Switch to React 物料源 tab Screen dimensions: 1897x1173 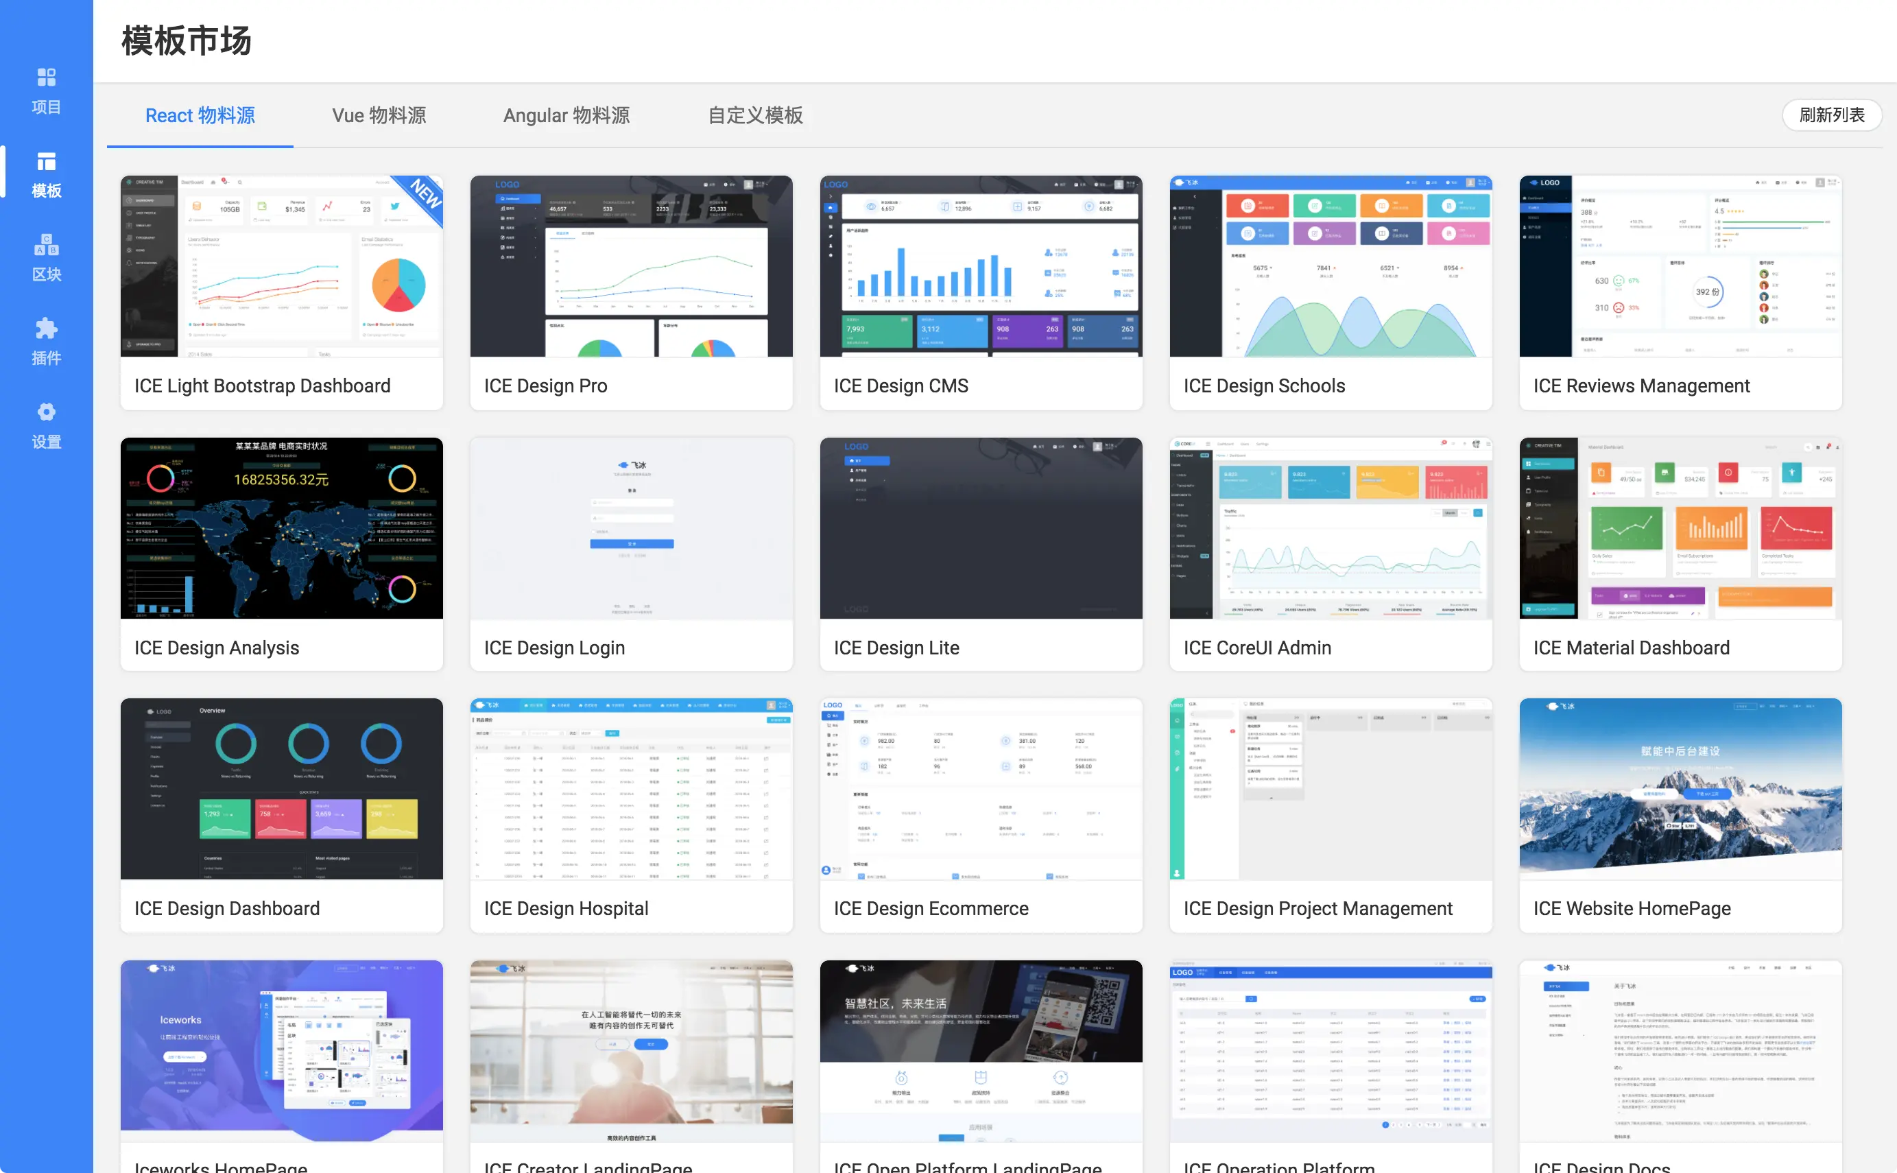tap(200, 116)
